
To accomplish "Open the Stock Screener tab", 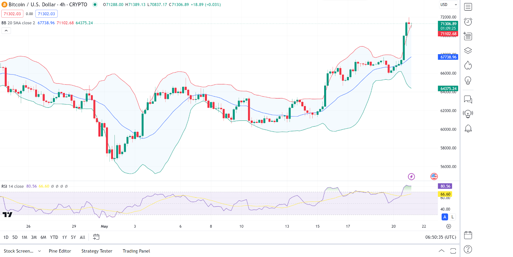I will coord(19,251).
